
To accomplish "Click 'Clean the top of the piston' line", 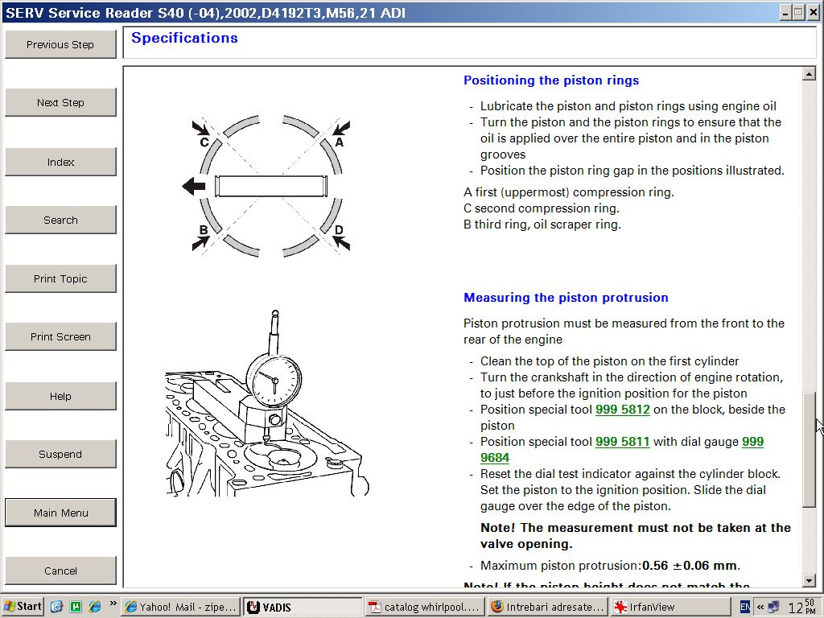I will (609, 361).
